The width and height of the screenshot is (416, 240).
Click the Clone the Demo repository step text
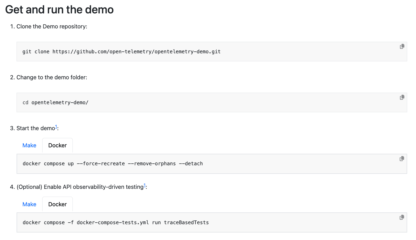tap(52, 27)
